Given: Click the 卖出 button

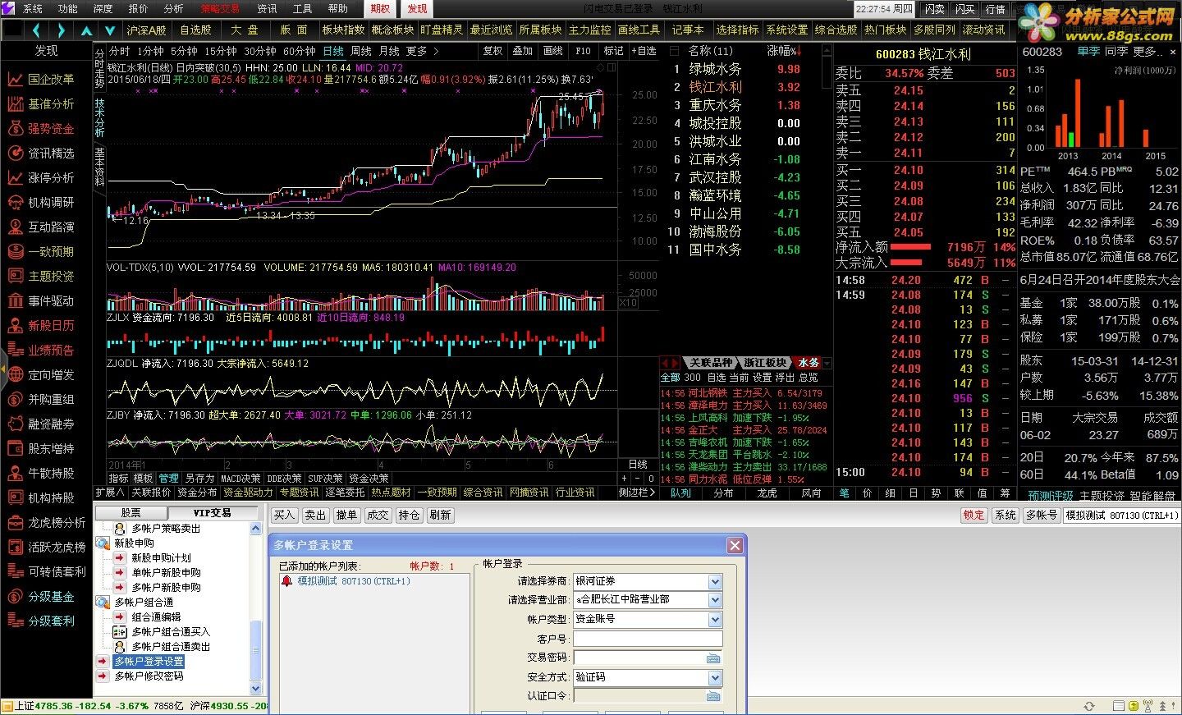Looking at the screenshot, I should [315, 516].
